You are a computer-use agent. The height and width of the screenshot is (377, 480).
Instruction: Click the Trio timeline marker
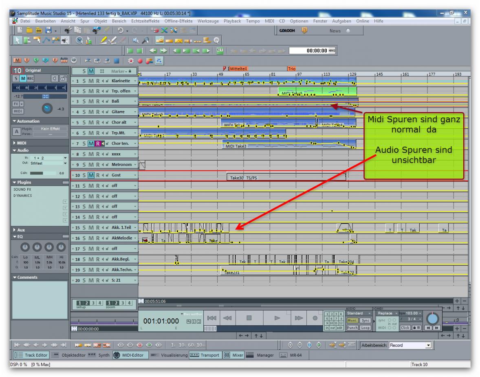pyautogui.click(x=292, y=69)
